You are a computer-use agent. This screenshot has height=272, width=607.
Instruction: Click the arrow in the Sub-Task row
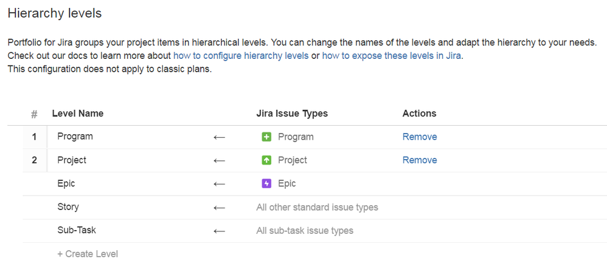coord(220,231)
